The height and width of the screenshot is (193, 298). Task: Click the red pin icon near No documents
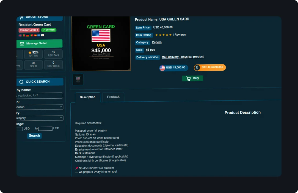tap(77, 168)
